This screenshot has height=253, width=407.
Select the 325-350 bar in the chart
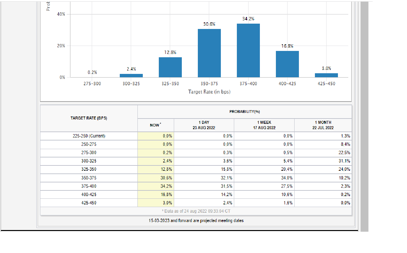pos(170,67)
